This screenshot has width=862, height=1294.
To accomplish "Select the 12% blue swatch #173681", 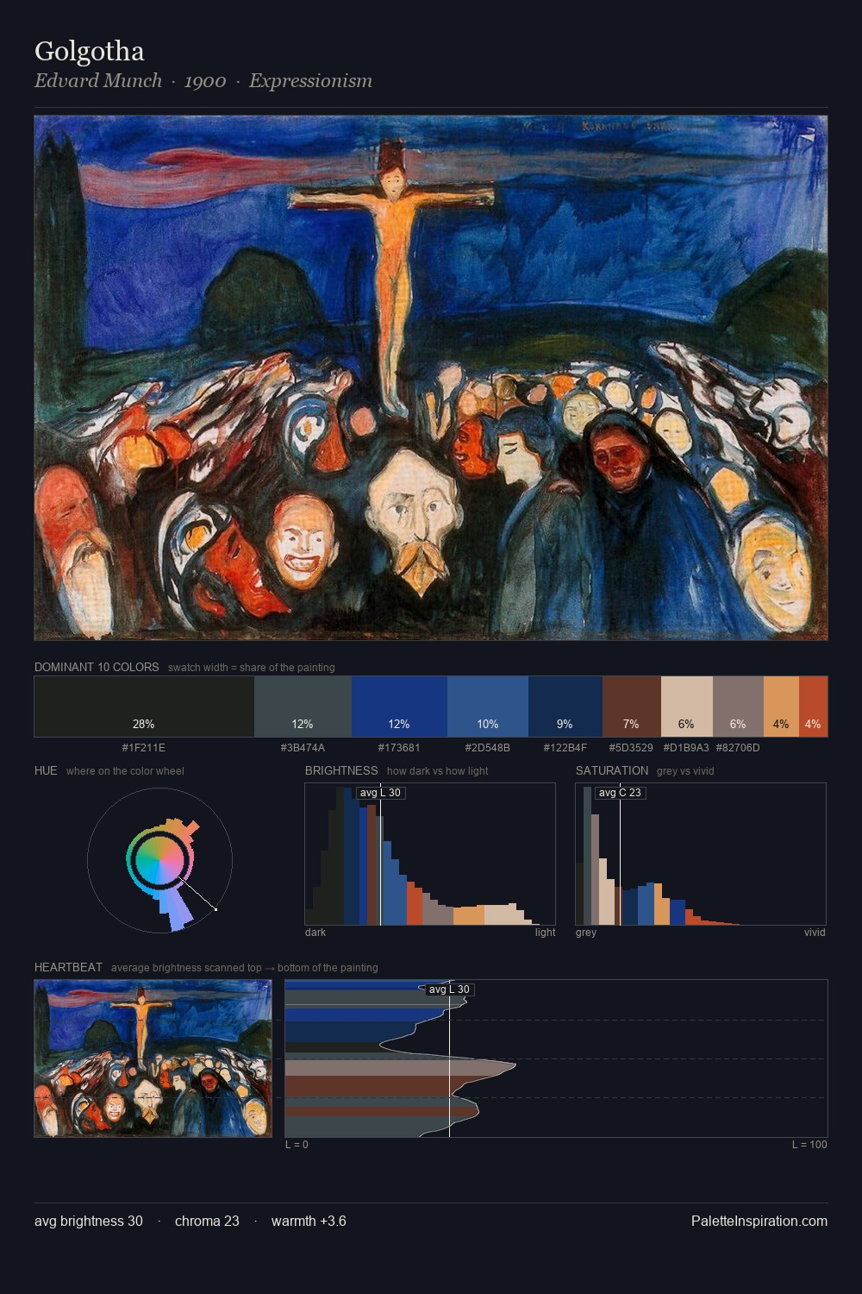I will 399,707.
